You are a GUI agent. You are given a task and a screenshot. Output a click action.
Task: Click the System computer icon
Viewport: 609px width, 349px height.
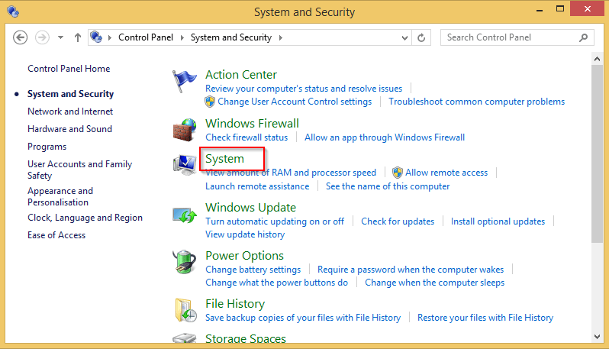pyautogui.click(x=184, y=165)
